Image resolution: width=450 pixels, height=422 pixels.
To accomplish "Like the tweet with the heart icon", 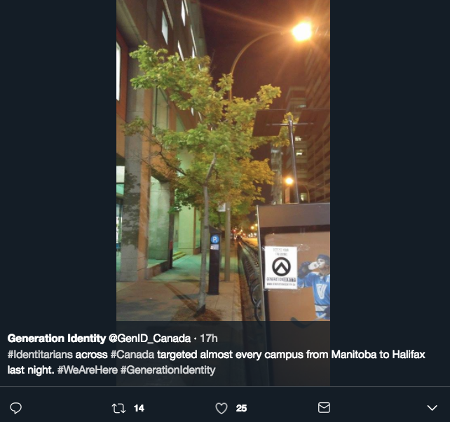I will pos(221,408).
